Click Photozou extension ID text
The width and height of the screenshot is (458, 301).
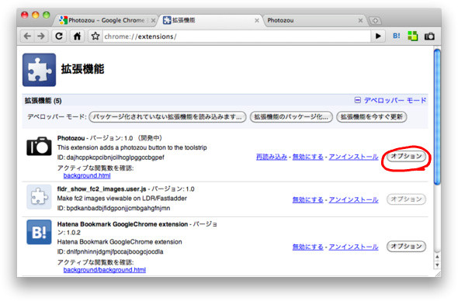coord(111,157)
